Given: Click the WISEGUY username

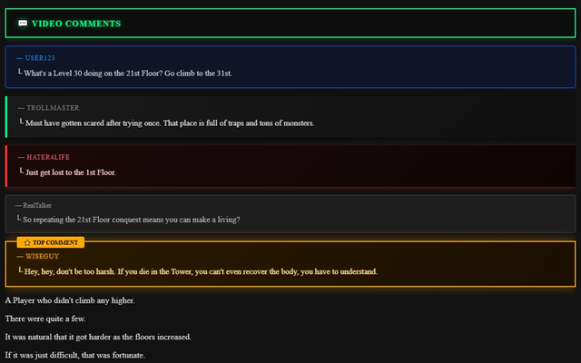Looking at the screenshot, I should (x=43, y=256).
